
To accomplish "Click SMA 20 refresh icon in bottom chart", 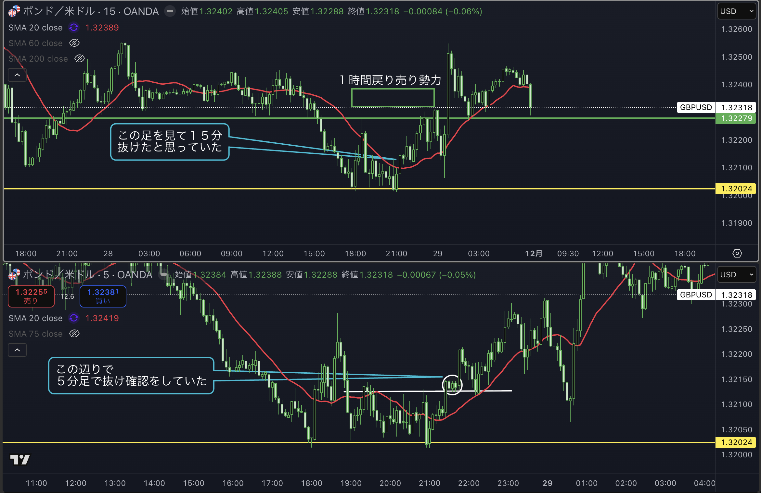I will click(74, 318).
